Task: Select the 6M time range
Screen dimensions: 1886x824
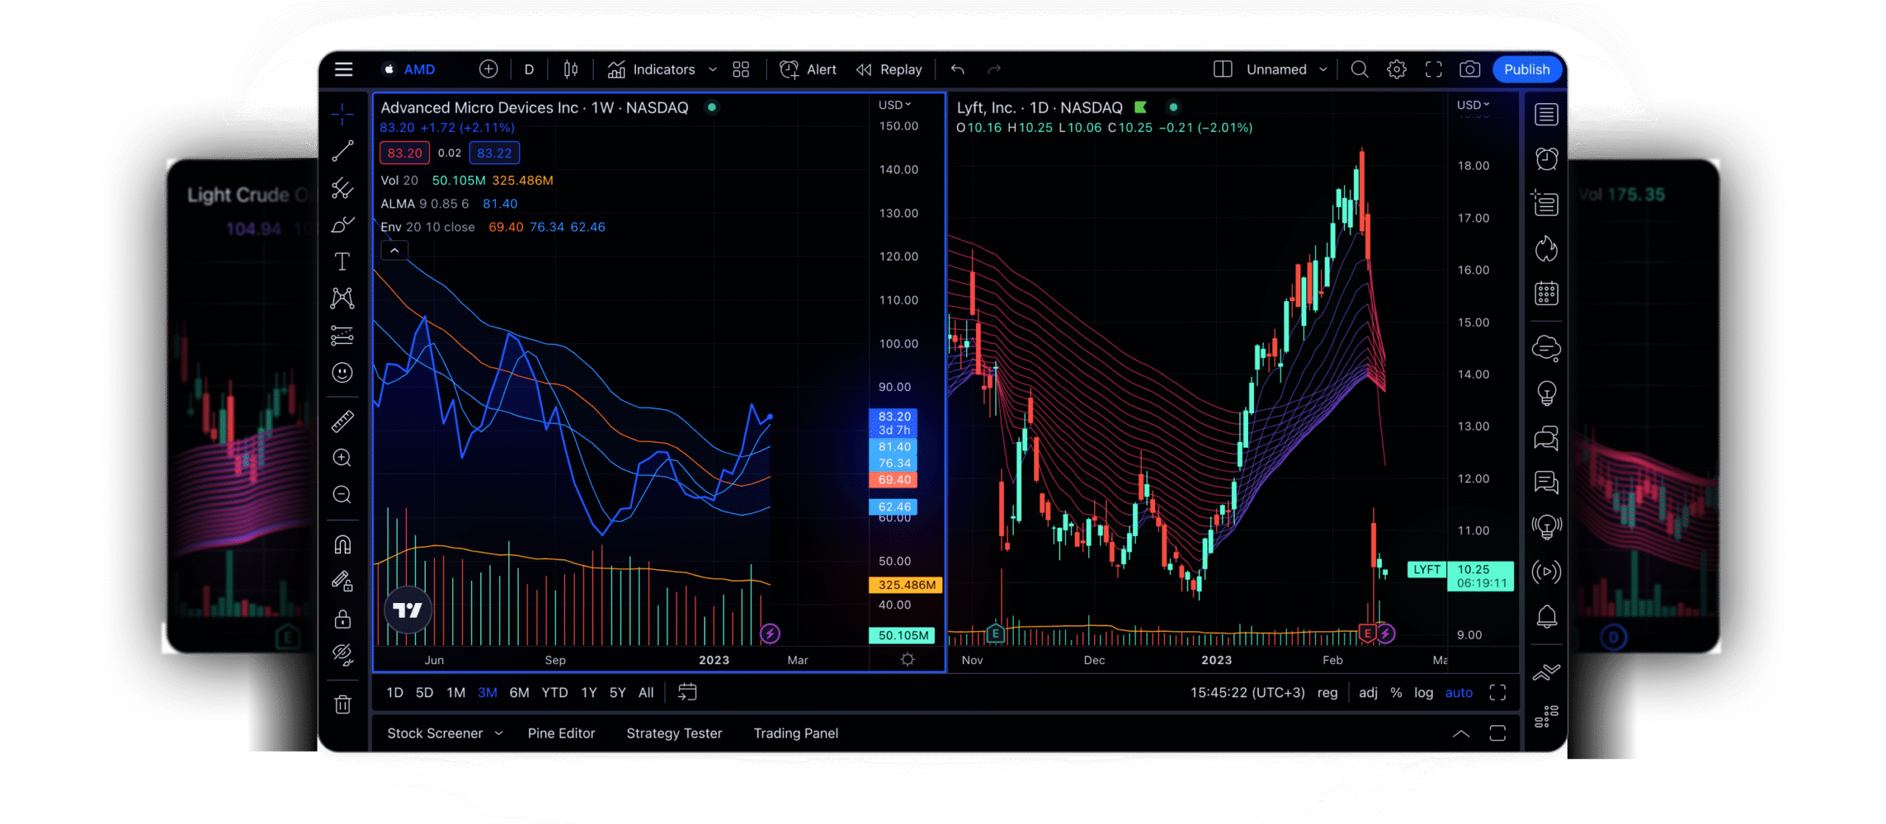Action: [519, 693]
